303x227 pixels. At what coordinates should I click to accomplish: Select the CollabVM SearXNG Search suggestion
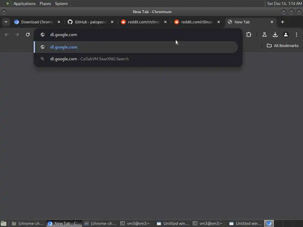136,59
